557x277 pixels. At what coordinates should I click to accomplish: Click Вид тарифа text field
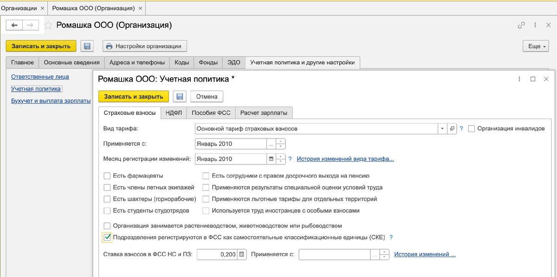pyautogui.click(x=317, y=128)
